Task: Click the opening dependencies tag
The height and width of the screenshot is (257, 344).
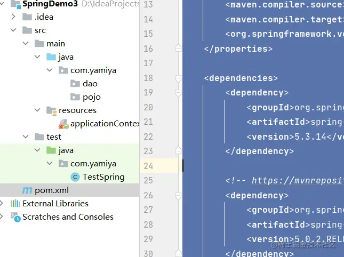Action: tap(241, 78)
